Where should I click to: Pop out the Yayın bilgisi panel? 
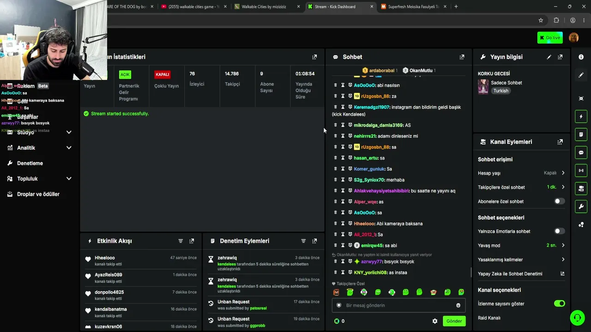(x=560, y=57)
